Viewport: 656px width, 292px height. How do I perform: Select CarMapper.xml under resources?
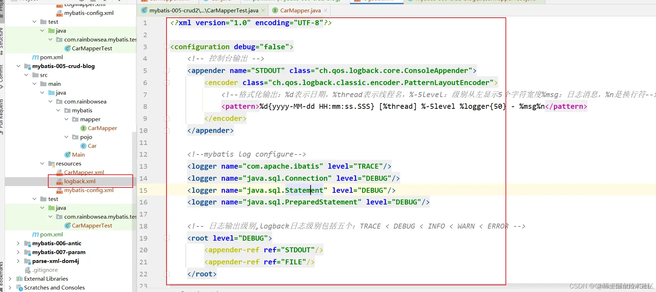click(84, 173)
